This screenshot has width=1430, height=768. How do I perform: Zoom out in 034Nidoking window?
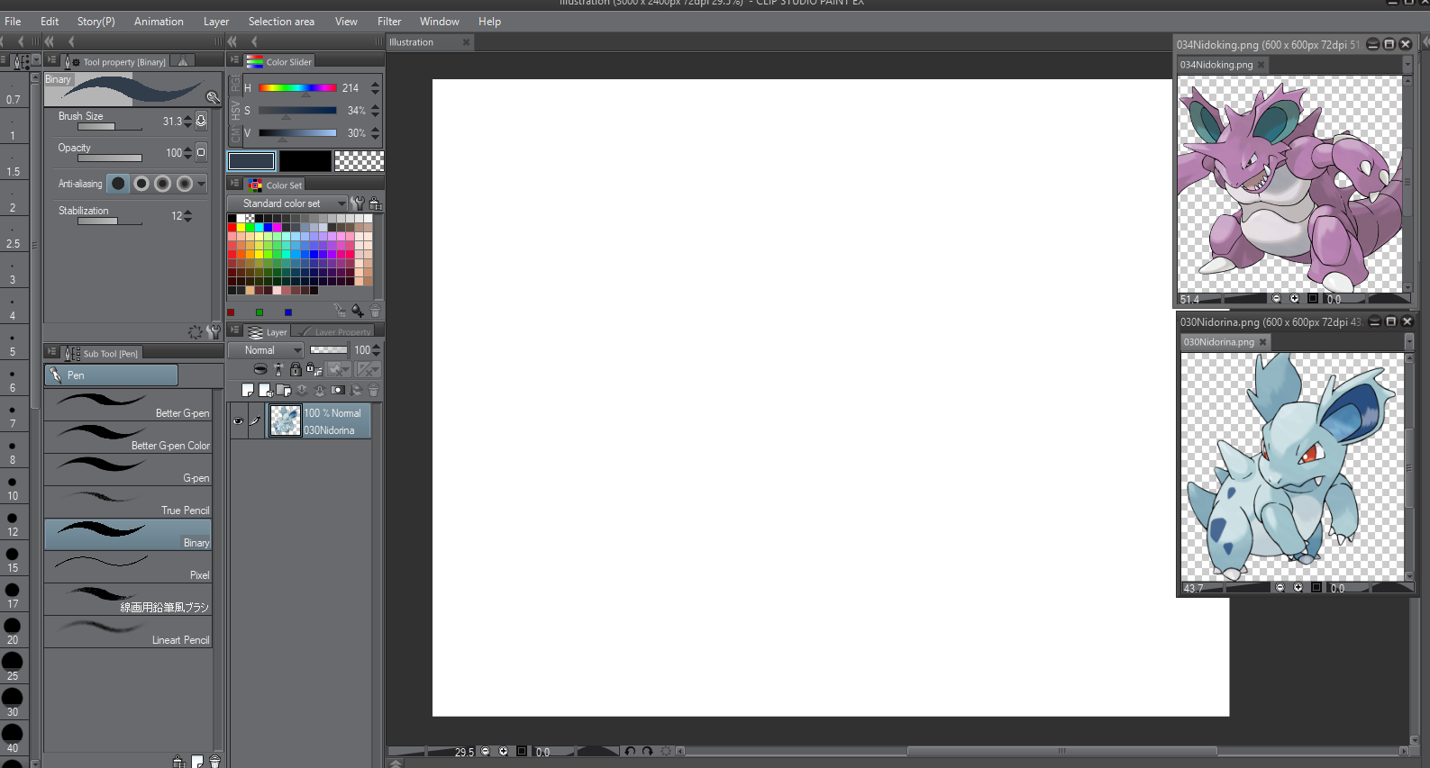tap(1277, 298)
